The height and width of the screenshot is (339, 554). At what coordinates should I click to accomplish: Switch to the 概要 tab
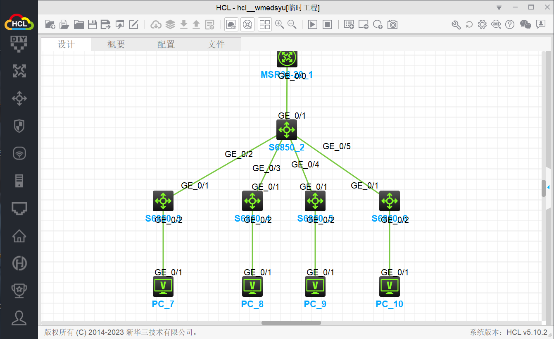(x=116, y=44)
